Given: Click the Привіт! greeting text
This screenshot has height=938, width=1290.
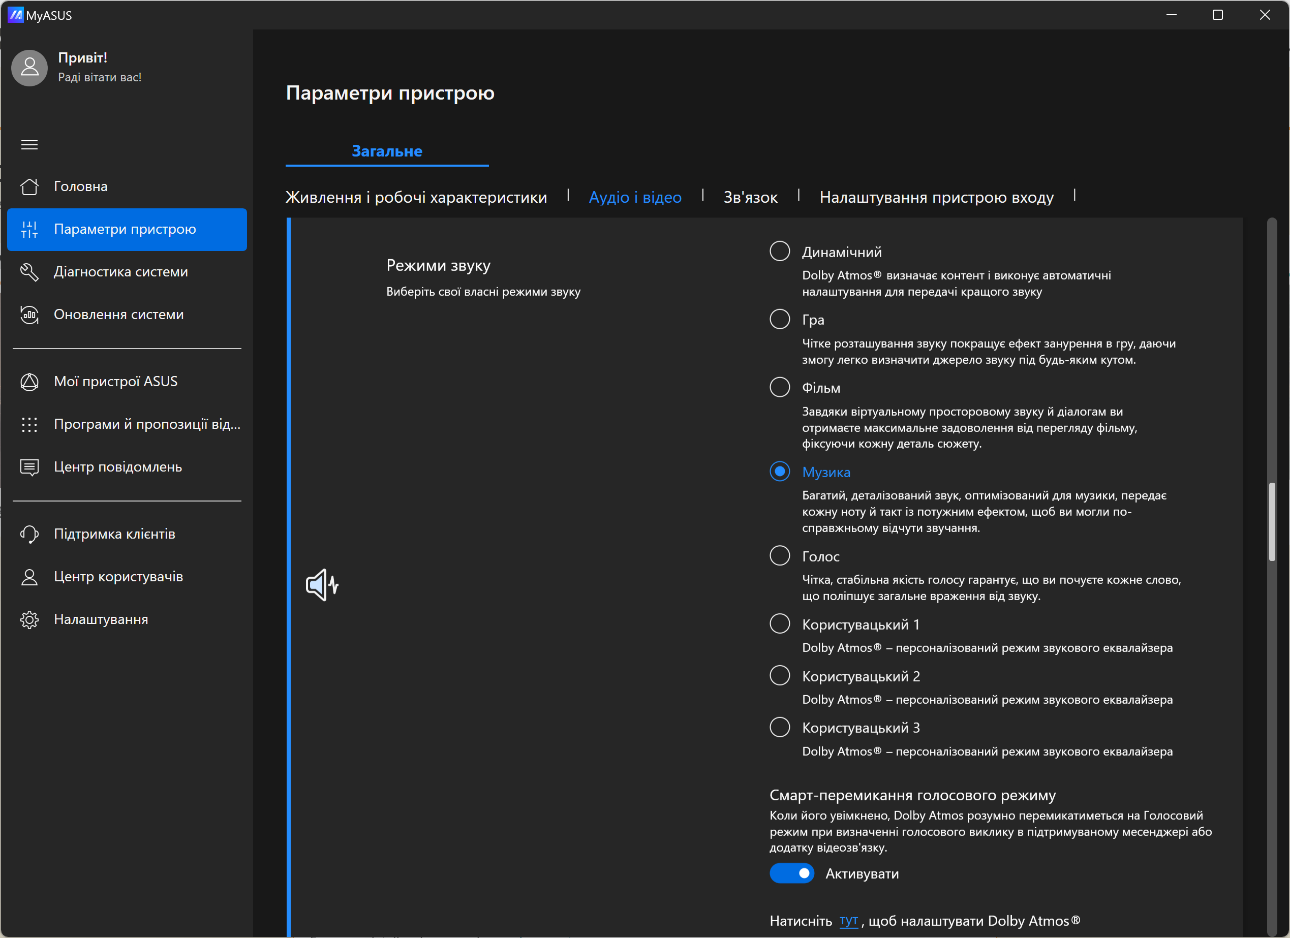Looking at the screenshot, I should click(x=82, y=57).
